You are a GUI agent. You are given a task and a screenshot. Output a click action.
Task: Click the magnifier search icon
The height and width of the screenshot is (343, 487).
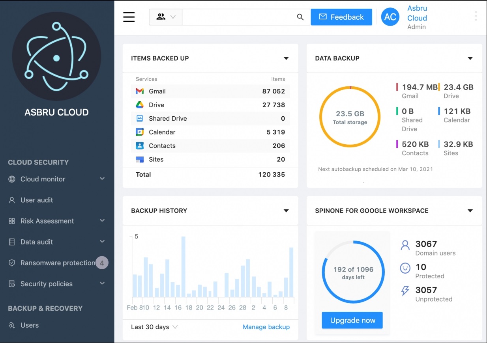pyautogui.click(x=300, y=17)
